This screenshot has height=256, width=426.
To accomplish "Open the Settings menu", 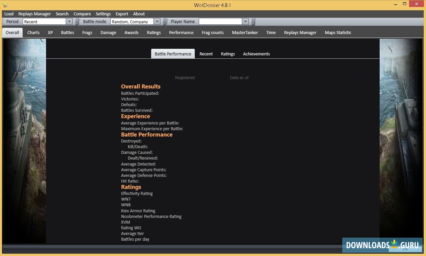I will point(103,14).
